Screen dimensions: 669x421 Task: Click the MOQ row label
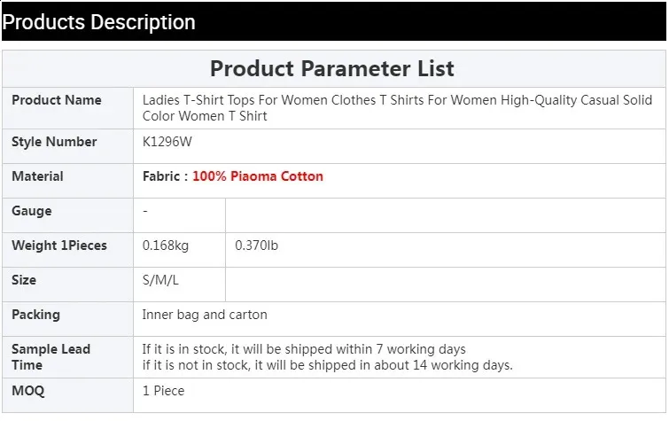(28, 391)
